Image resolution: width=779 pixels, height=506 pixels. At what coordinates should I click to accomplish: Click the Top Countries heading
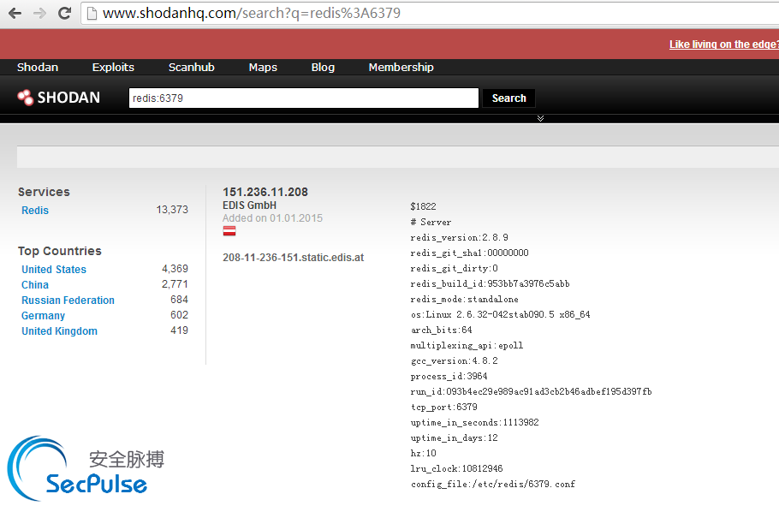[x=60, y=251]
